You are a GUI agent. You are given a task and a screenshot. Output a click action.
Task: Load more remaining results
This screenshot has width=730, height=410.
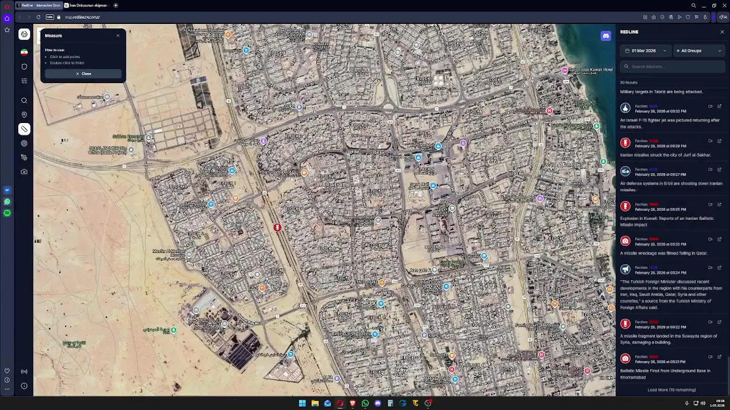click(671, 390)
